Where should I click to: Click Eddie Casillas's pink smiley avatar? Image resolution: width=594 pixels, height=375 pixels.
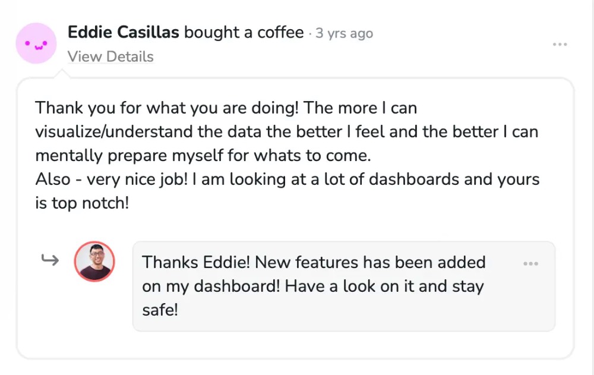tap(36, 43)
